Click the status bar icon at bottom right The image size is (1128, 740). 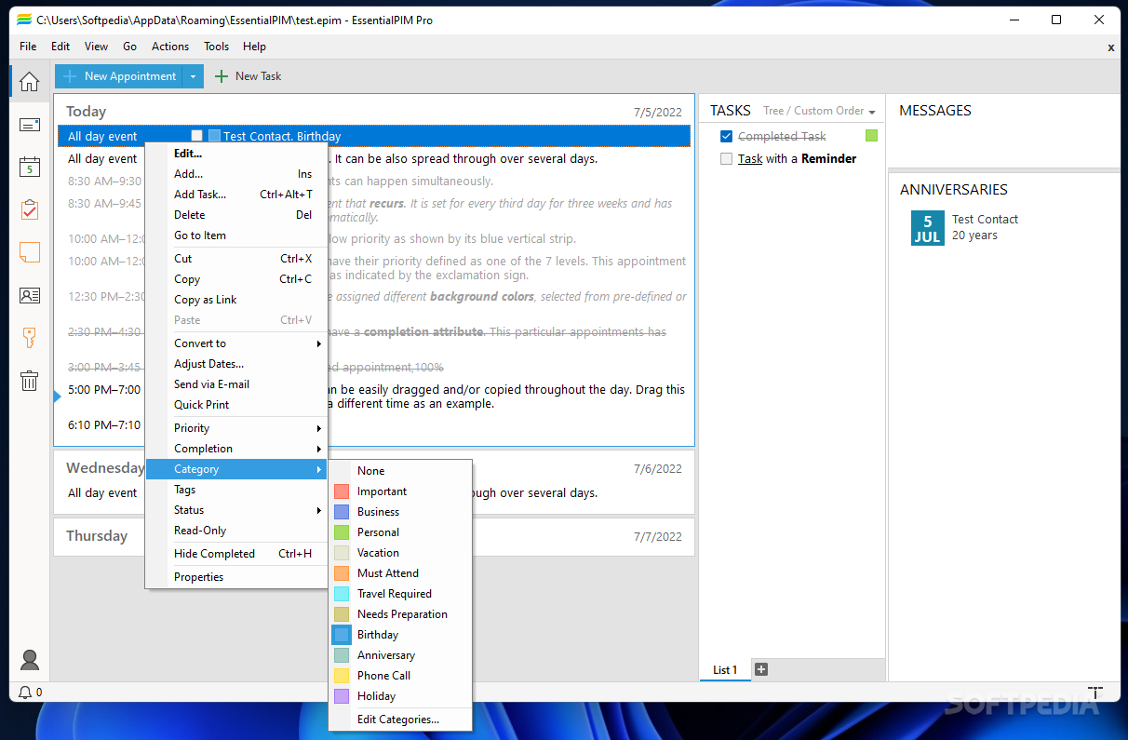(x=1095, y=693)
